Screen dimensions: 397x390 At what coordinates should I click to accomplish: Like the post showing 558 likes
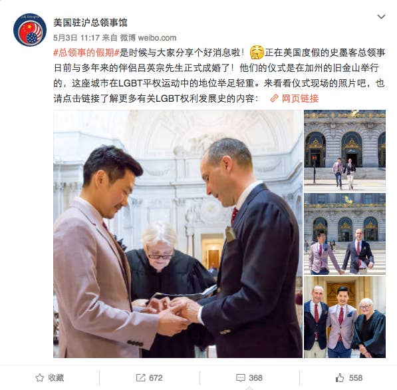pos(356,378)
